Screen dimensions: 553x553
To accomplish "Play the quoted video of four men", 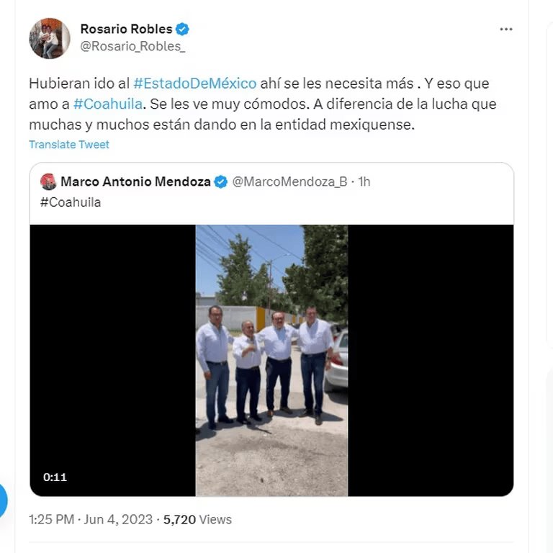I will pos(271,361).
